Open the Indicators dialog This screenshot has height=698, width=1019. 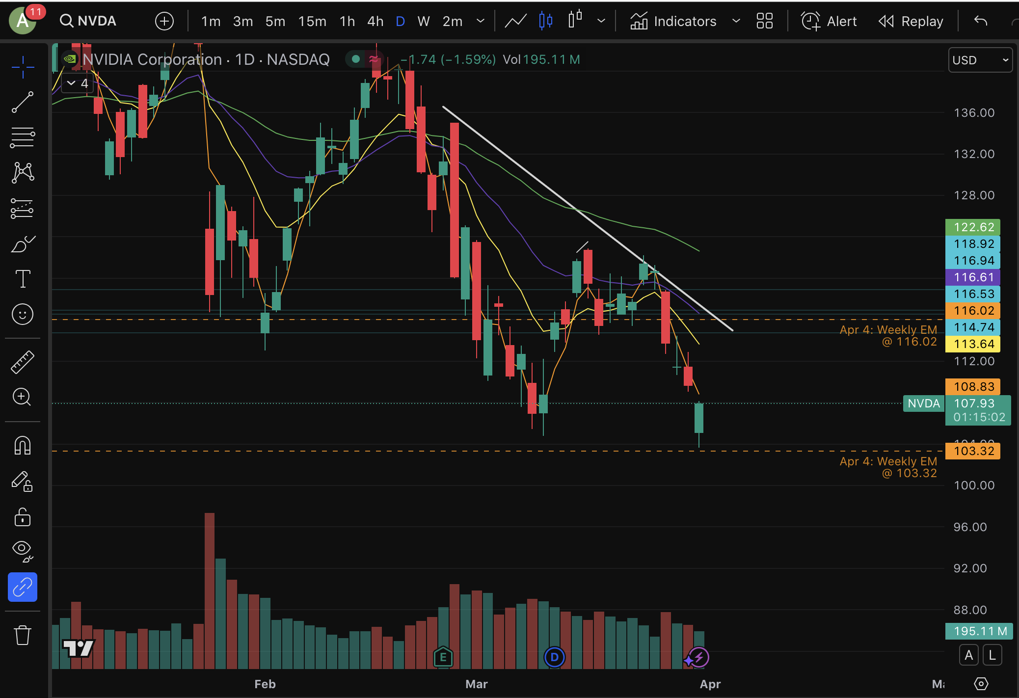pos(673,21)
